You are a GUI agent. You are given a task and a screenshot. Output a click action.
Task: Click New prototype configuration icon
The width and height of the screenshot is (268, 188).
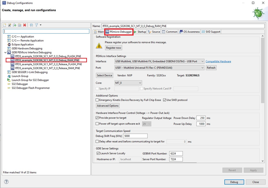pyautogui.click(x=10, y=25)
